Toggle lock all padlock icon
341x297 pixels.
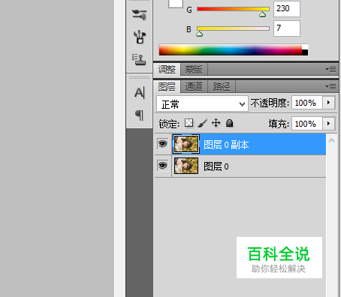click(x=229, y=123)
